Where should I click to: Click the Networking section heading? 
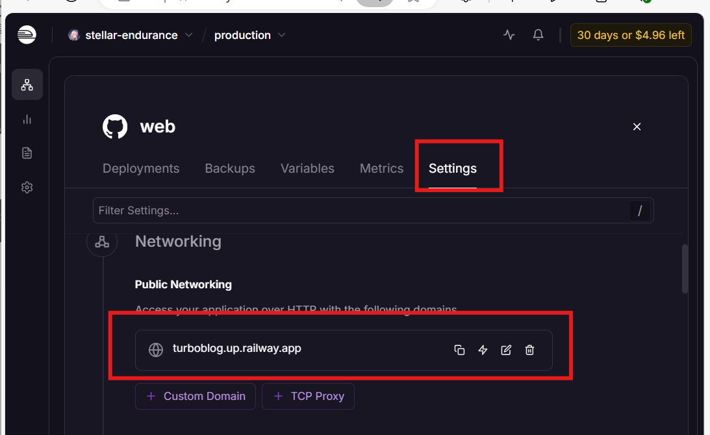point(179,242)
